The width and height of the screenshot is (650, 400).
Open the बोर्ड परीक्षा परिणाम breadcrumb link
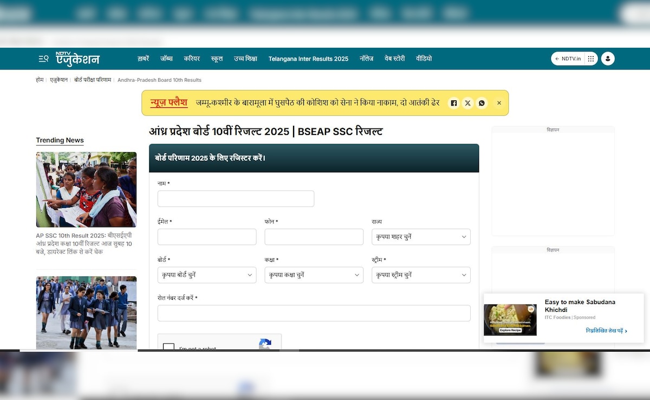pyautogui.click(x=93, y=80)
